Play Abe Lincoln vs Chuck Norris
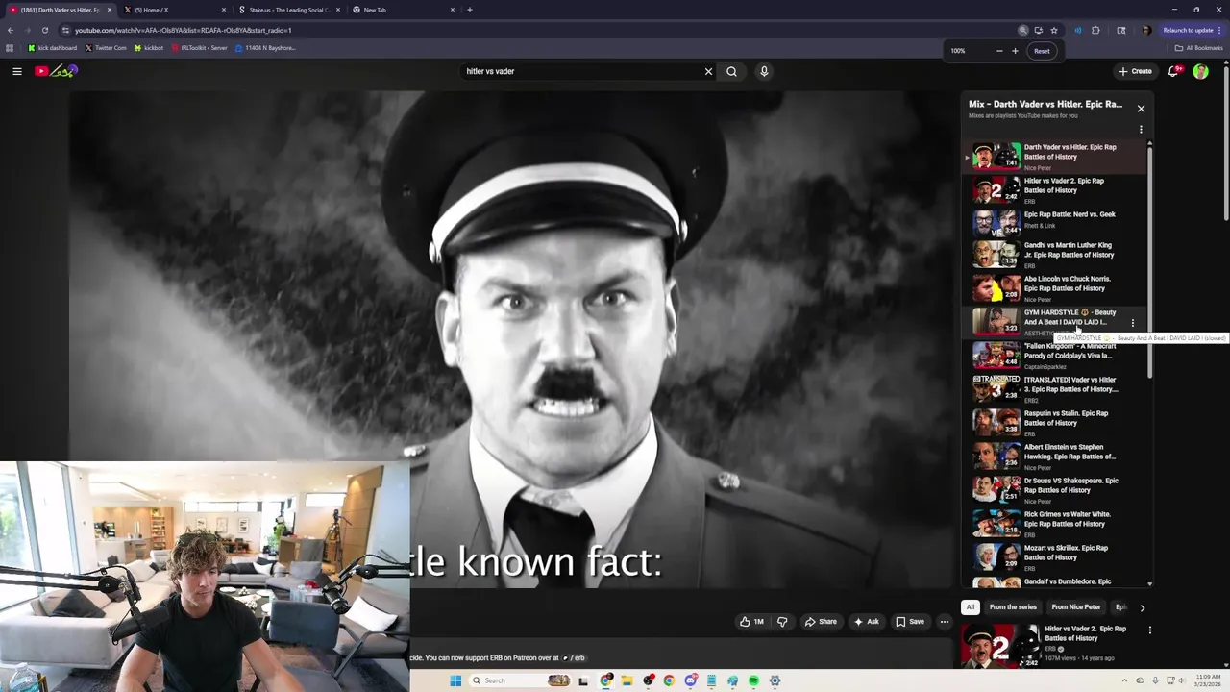The height and width of the screenshot is (692, 1230). tap(1055, 288)
